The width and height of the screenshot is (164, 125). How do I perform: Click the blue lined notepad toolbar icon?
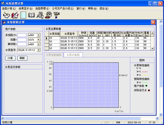pyautogui.click(x=23, y=15)
